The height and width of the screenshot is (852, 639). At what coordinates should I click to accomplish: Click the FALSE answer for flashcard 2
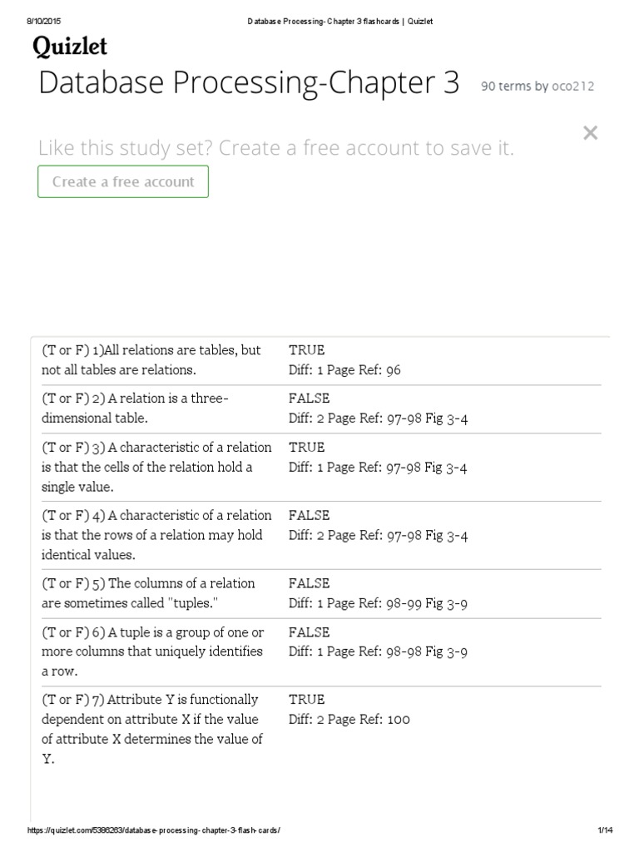[310, 399]
